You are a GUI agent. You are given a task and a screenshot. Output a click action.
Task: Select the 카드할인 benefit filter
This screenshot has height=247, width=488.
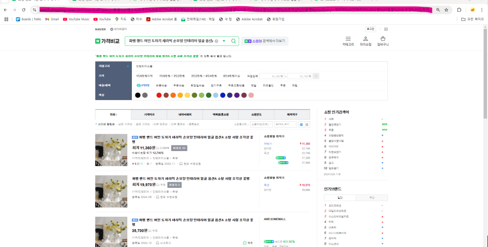point(268,85)
